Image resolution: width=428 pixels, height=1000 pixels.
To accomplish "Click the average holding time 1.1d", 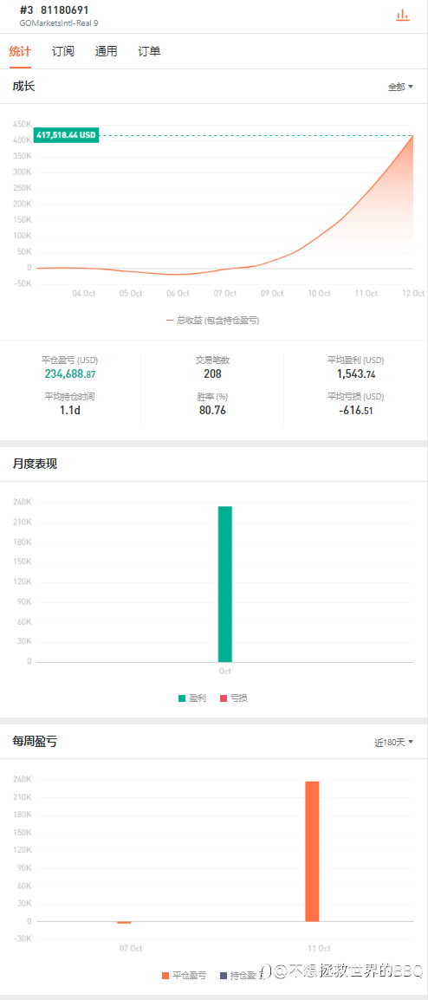I will 70,410.
